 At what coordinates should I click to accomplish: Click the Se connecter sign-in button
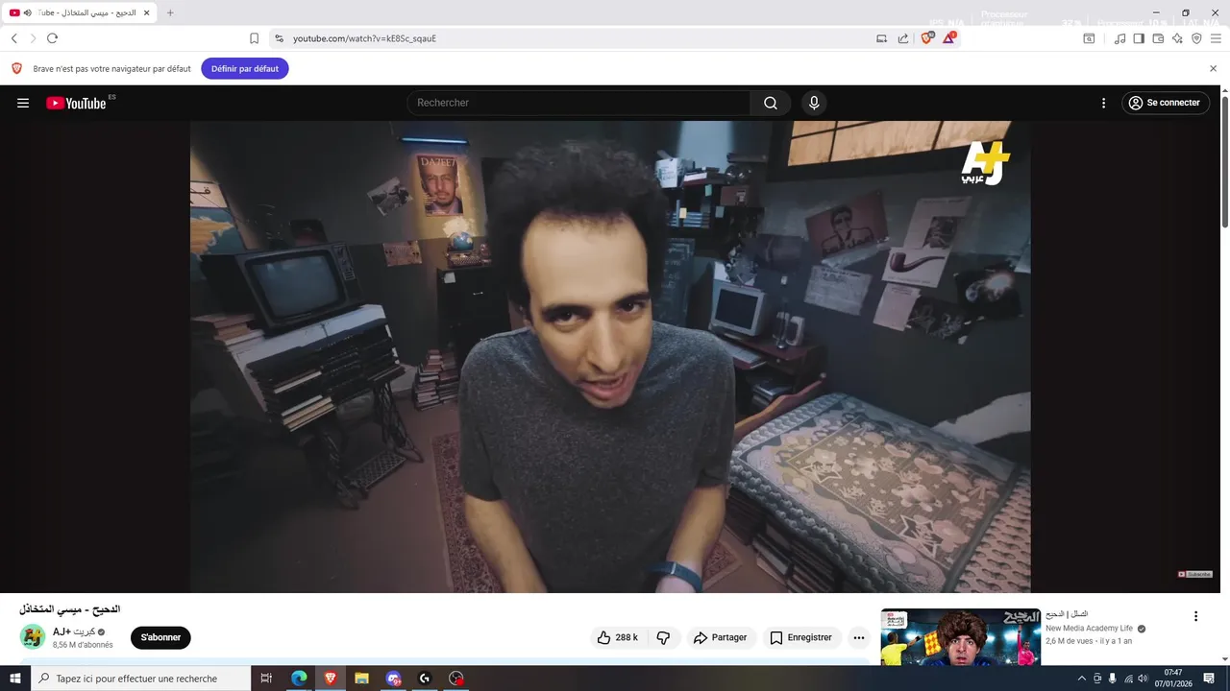click(x=1165, y=103)
